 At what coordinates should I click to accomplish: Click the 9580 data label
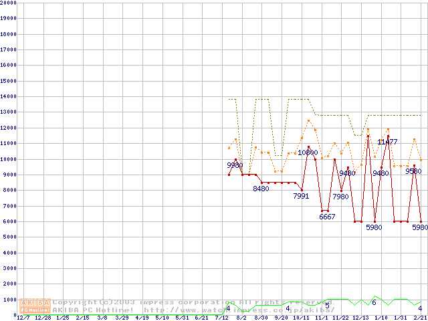(x=413, y=171)
